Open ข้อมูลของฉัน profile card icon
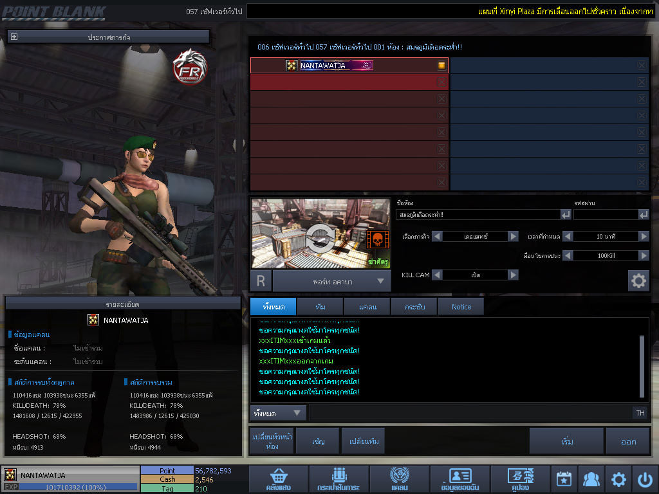 [459, 479]
